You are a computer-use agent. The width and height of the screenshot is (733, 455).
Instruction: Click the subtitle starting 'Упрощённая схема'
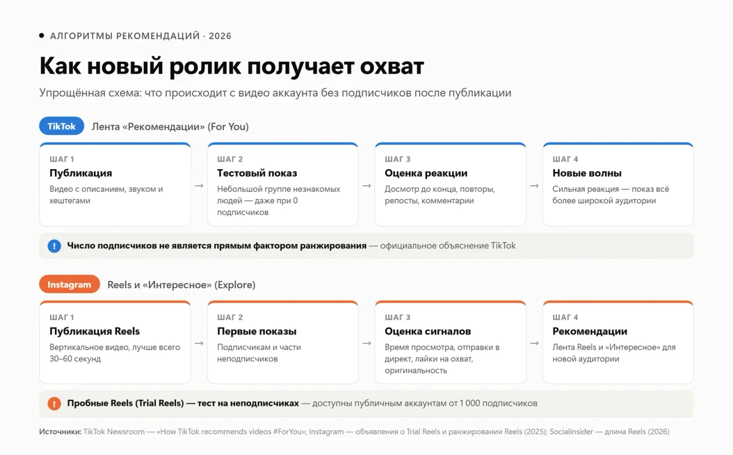275,92
